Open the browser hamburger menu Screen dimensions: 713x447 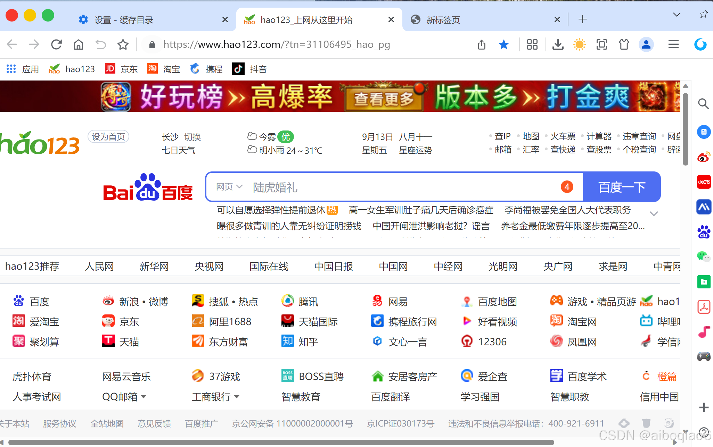[x=673, y=44]
